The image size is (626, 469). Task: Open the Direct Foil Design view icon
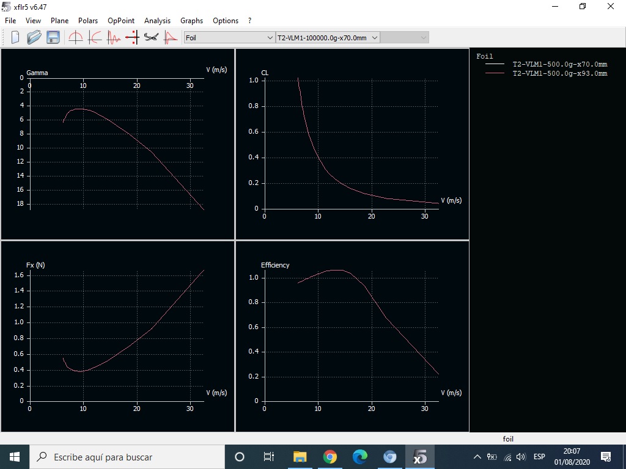click(75, 37)
